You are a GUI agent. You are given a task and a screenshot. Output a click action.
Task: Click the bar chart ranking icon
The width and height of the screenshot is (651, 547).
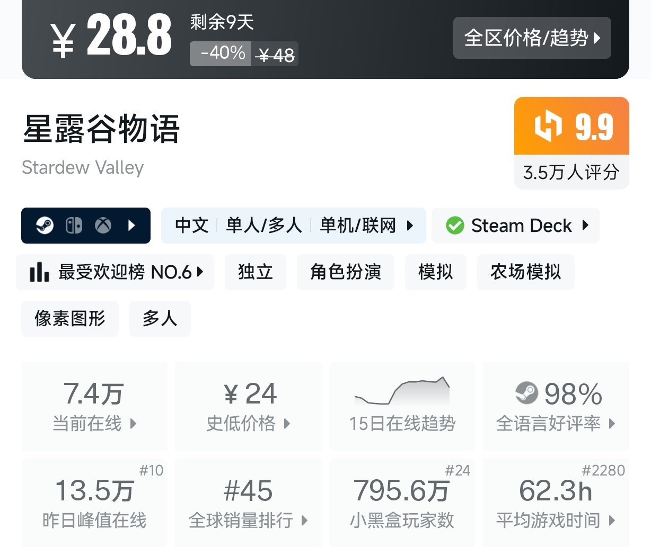coord(39,272)
